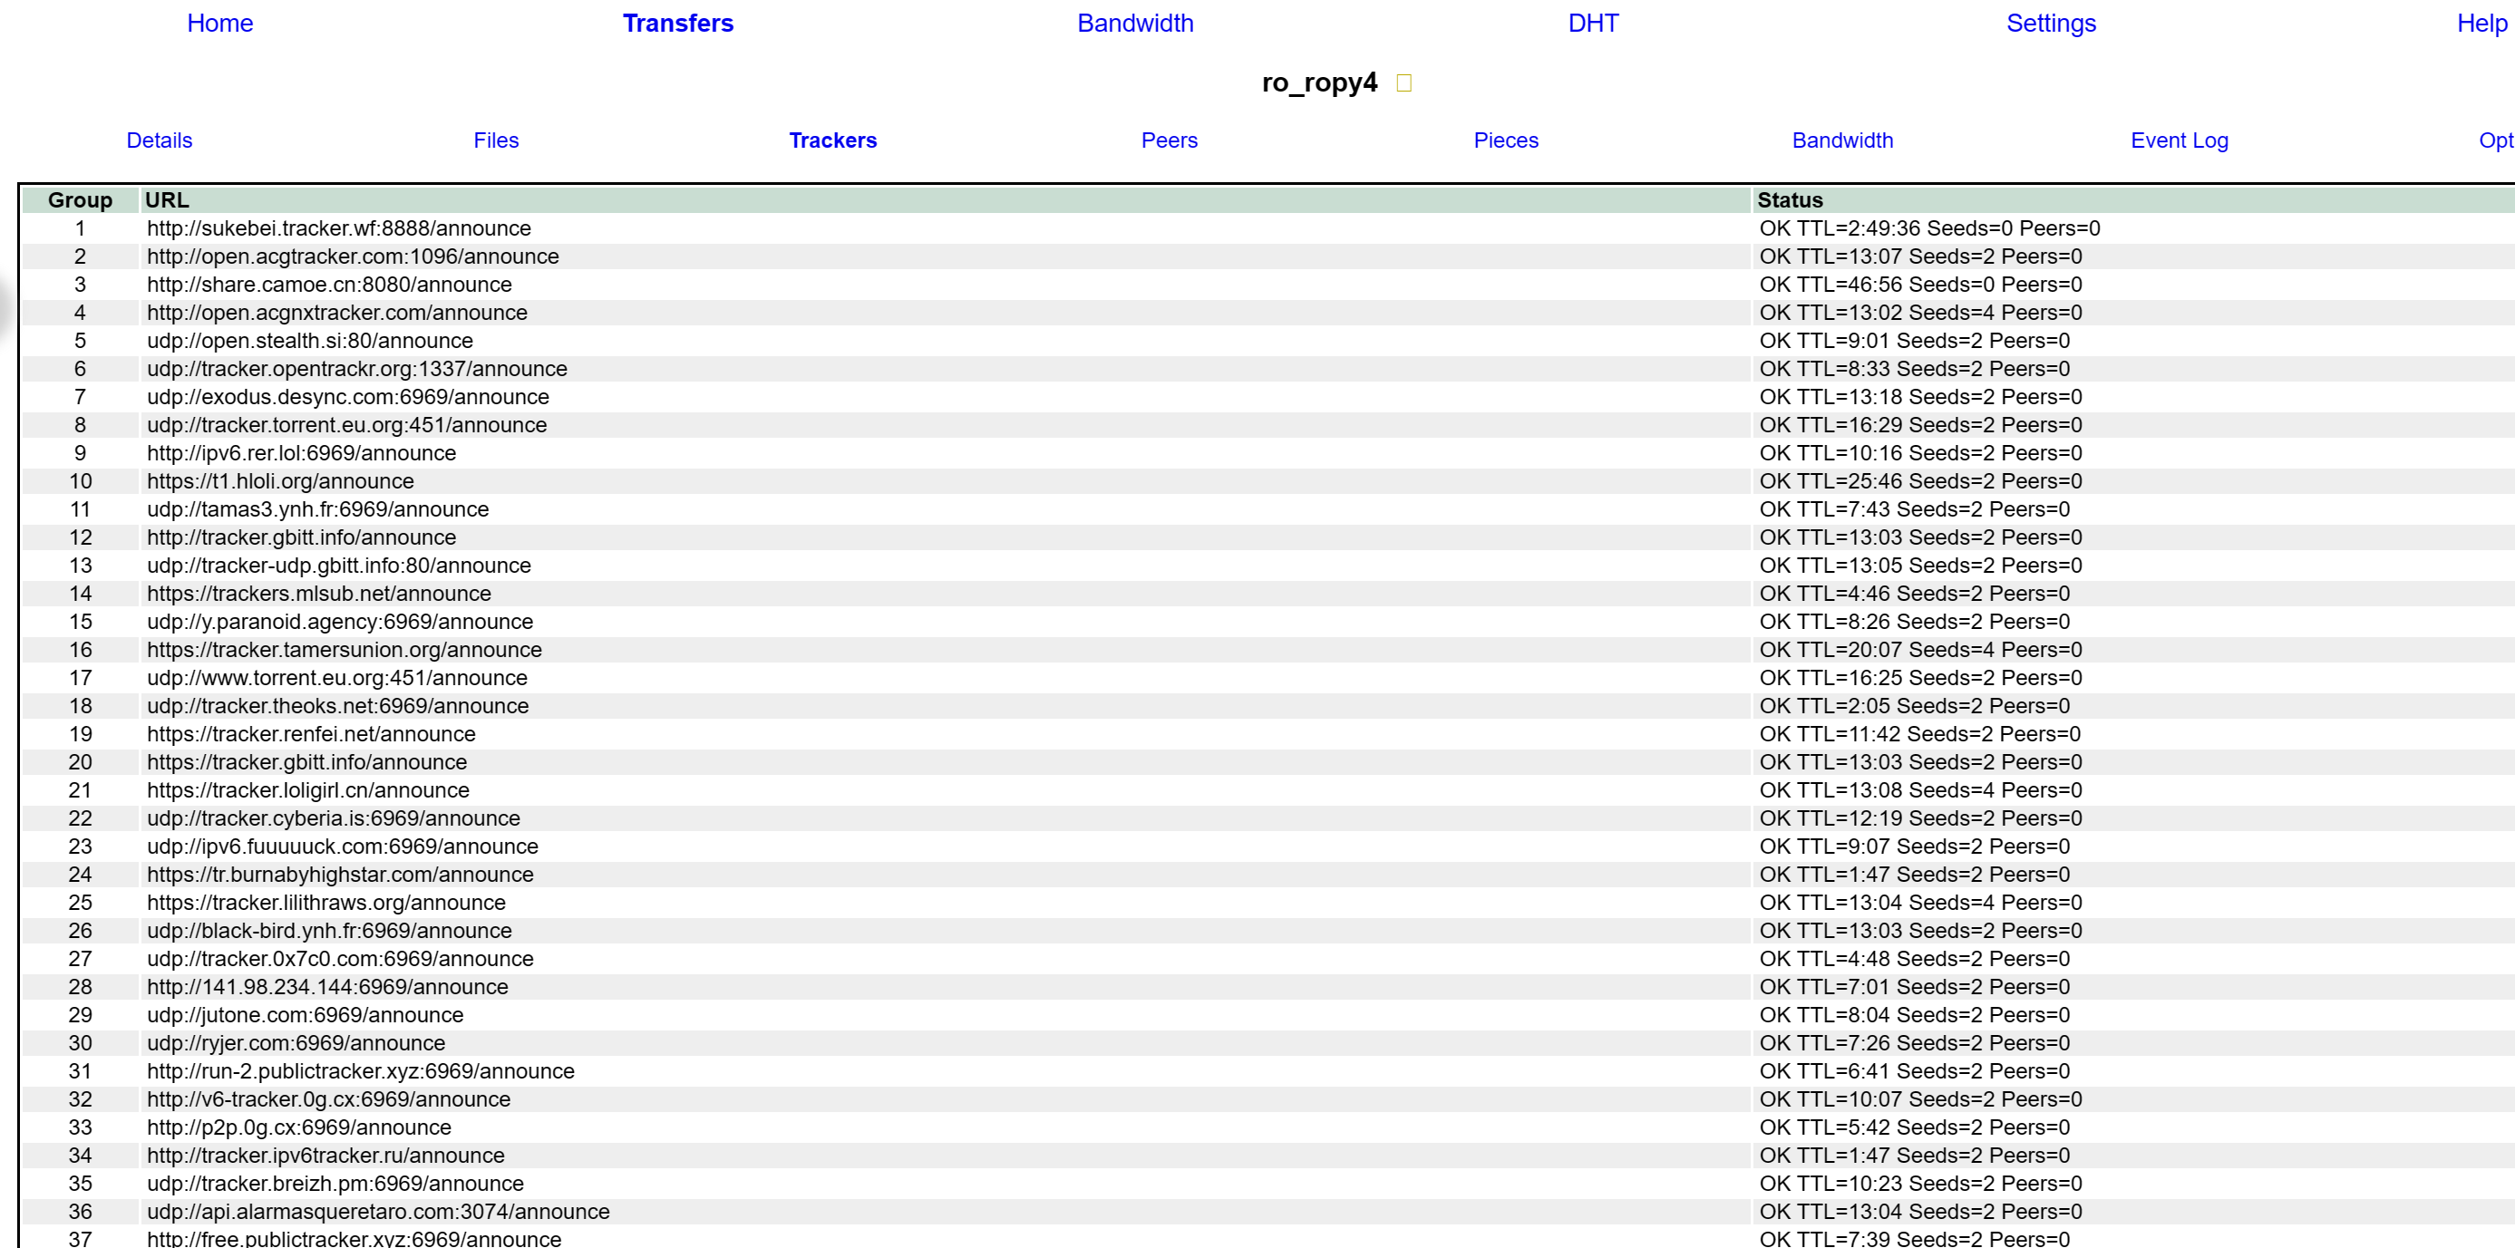
Task: Click the URL column header
Action: (x=167, y=200)
